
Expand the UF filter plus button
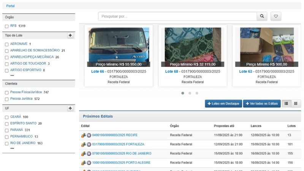[x=70, y=108]
